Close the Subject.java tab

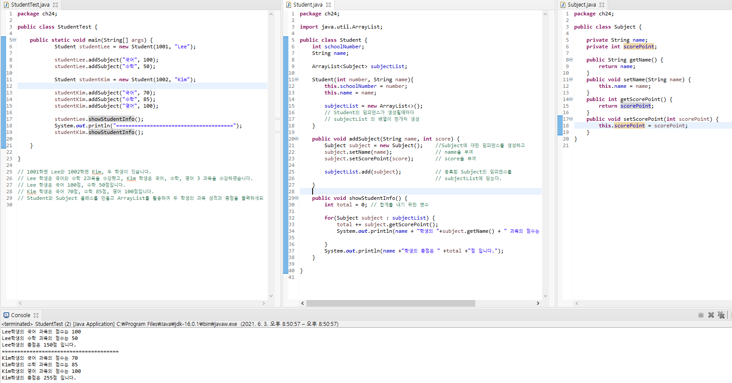(602, 5)
